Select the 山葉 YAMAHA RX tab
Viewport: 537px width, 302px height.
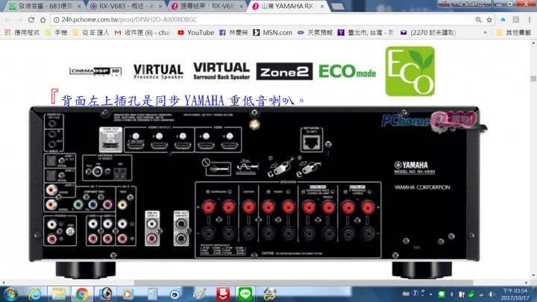(287, 6)
